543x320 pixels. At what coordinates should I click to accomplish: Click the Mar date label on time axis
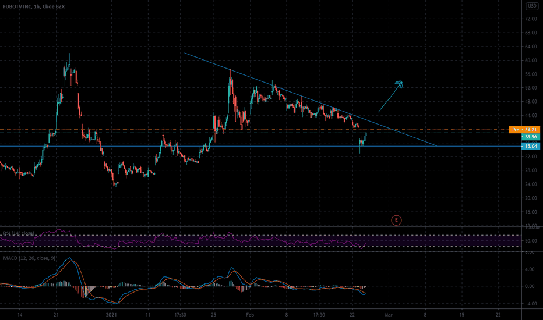389,315
